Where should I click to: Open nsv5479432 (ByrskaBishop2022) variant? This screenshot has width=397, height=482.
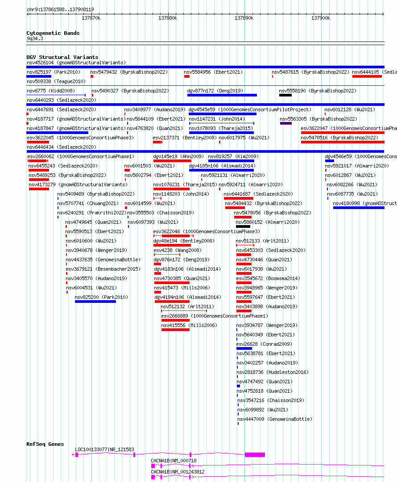pos(129,72)
